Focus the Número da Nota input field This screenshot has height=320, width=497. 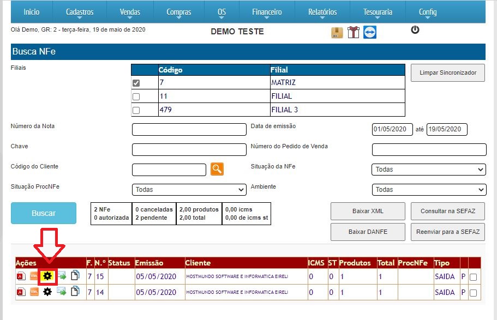click(189, 129)
